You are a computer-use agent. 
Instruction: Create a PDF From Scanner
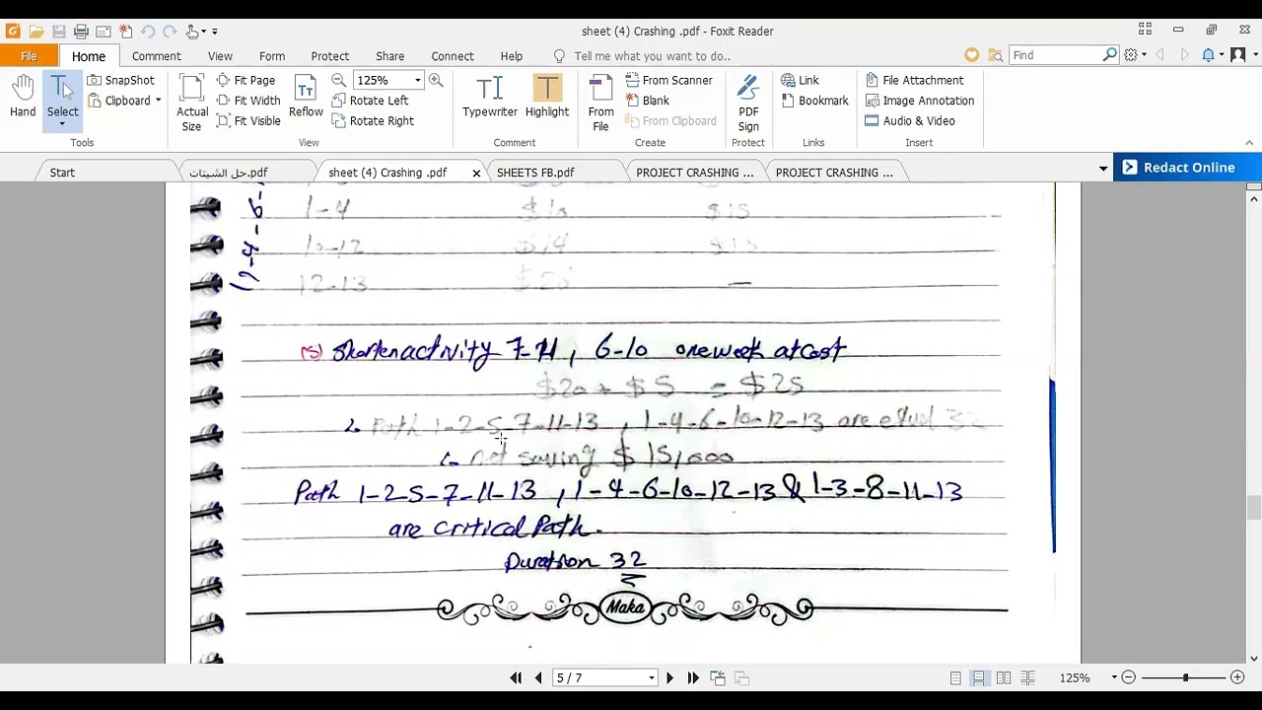coord(667,80)
